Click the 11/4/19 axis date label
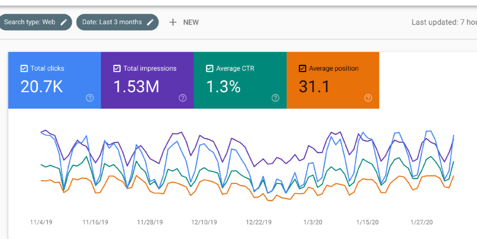This screenshot has height=239, width=477. tap(41, 222)
